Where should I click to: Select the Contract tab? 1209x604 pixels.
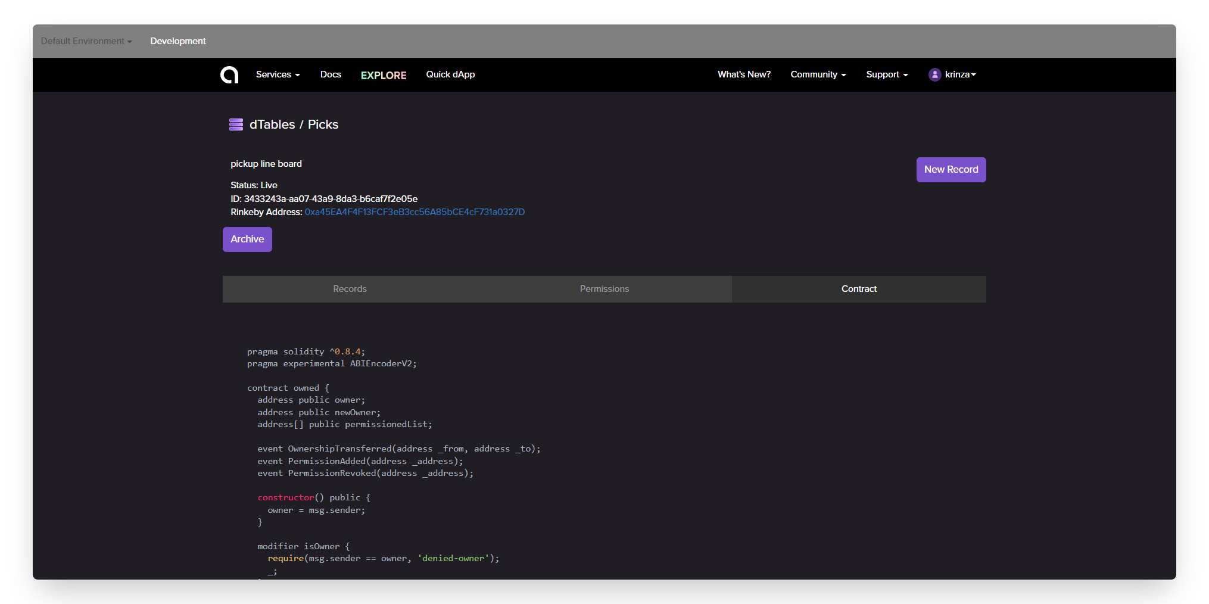[x=859, y=289]
